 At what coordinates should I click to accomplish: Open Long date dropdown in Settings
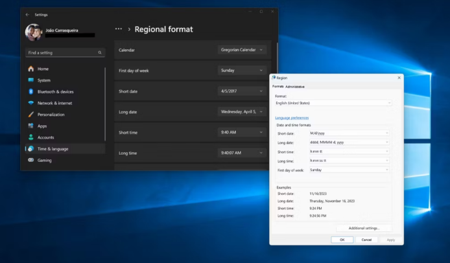(242, 112)
